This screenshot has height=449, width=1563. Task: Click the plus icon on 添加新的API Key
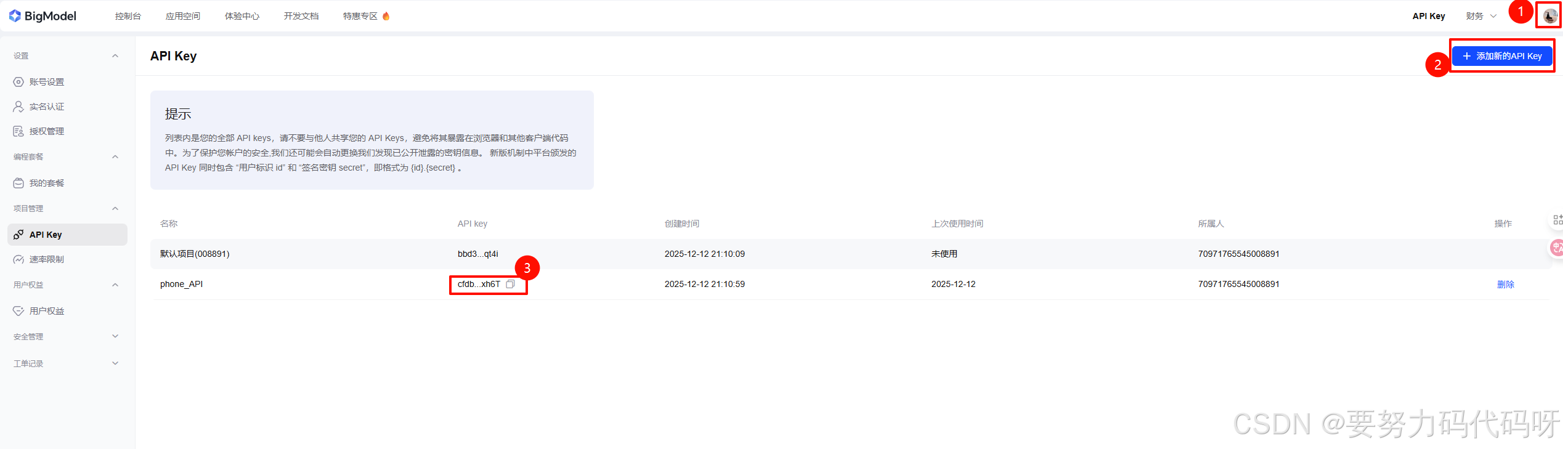point(1467,56)
